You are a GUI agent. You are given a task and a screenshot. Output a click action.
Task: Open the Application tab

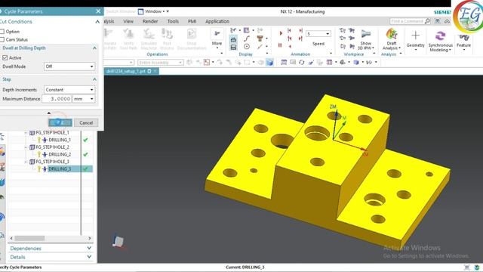pos(217,21)
